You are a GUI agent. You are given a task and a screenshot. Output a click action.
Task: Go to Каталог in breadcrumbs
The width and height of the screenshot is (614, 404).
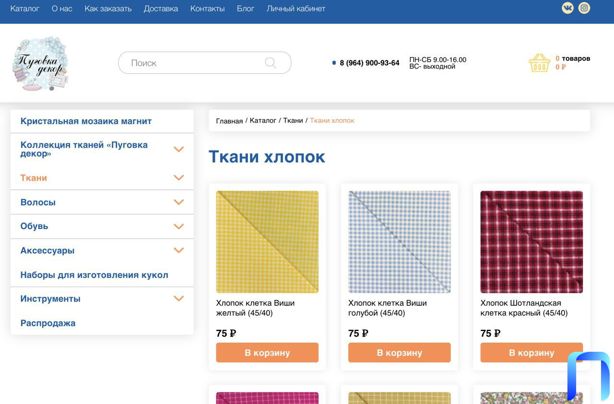coord(263,120)
